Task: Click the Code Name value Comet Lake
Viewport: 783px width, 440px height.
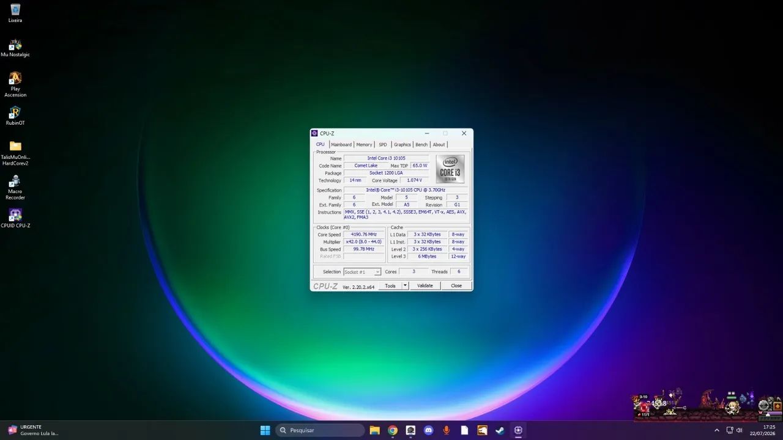Action: (366, 166)
